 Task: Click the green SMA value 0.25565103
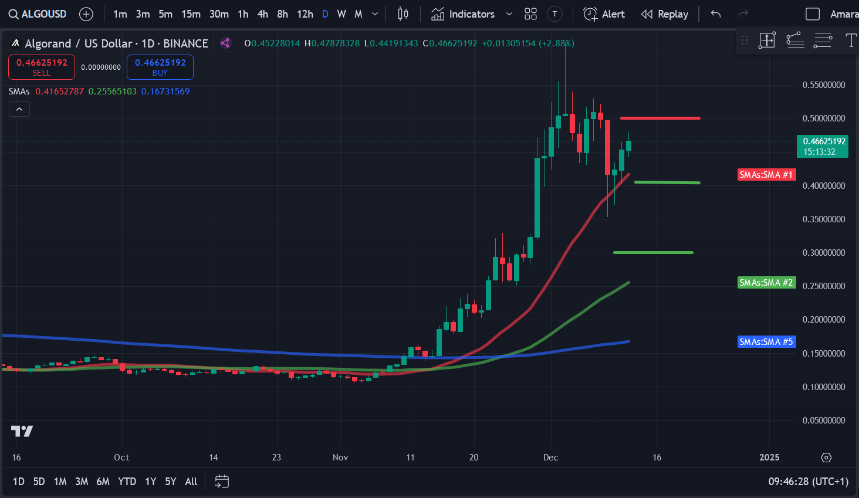coord(113,92)
